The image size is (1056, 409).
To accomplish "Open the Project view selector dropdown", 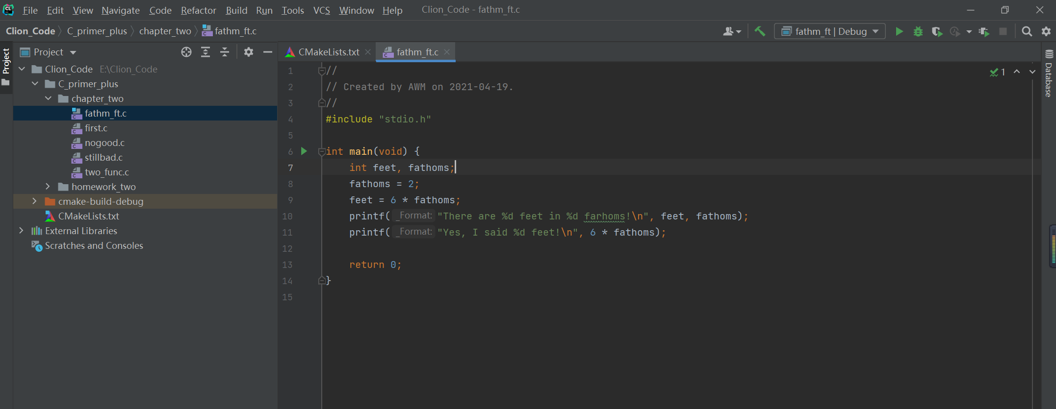I will click(x=48, y=52).
